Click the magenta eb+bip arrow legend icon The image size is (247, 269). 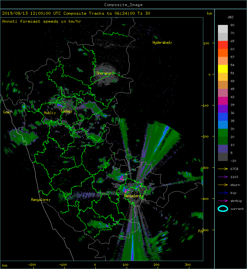[x=223, y=201]
